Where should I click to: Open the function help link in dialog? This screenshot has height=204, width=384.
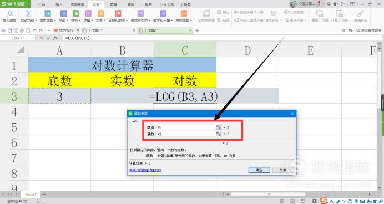pos(145,170)
